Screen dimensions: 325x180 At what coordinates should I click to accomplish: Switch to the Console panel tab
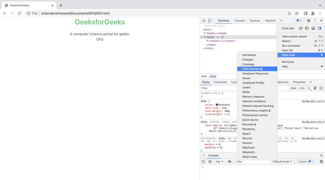(240, 21)
